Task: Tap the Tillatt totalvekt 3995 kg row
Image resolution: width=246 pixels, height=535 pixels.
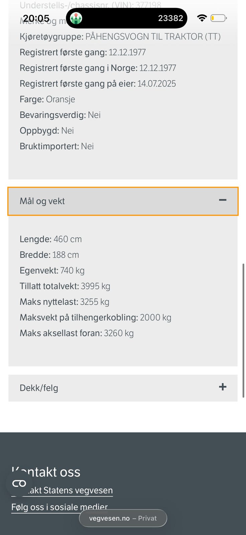Action: coord(65,286)
